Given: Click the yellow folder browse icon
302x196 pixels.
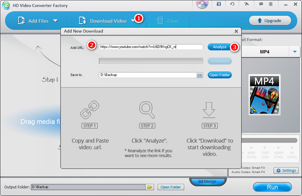Looking at the screenshot, I should pos(150,187).
